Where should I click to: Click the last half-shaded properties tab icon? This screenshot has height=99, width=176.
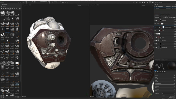pyautogui.click(x=165, y=71)
